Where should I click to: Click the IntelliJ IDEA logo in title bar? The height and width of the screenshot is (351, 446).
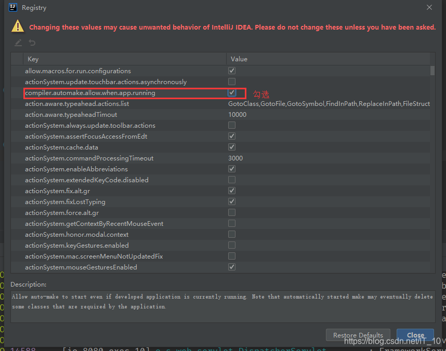tap(13, 7)
